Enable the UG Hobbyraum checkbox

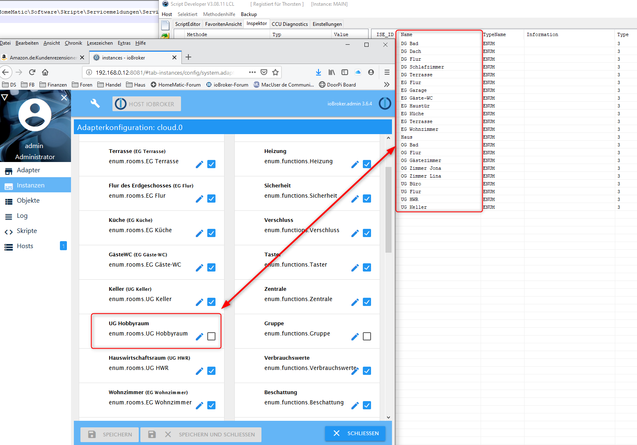pyautogui.click(x=211, y=336)
